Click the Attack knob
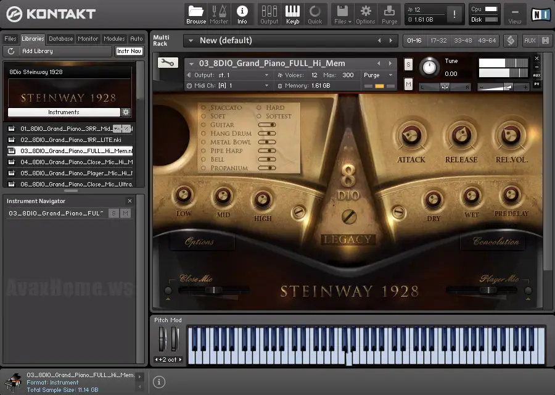 tap(411, 135)
